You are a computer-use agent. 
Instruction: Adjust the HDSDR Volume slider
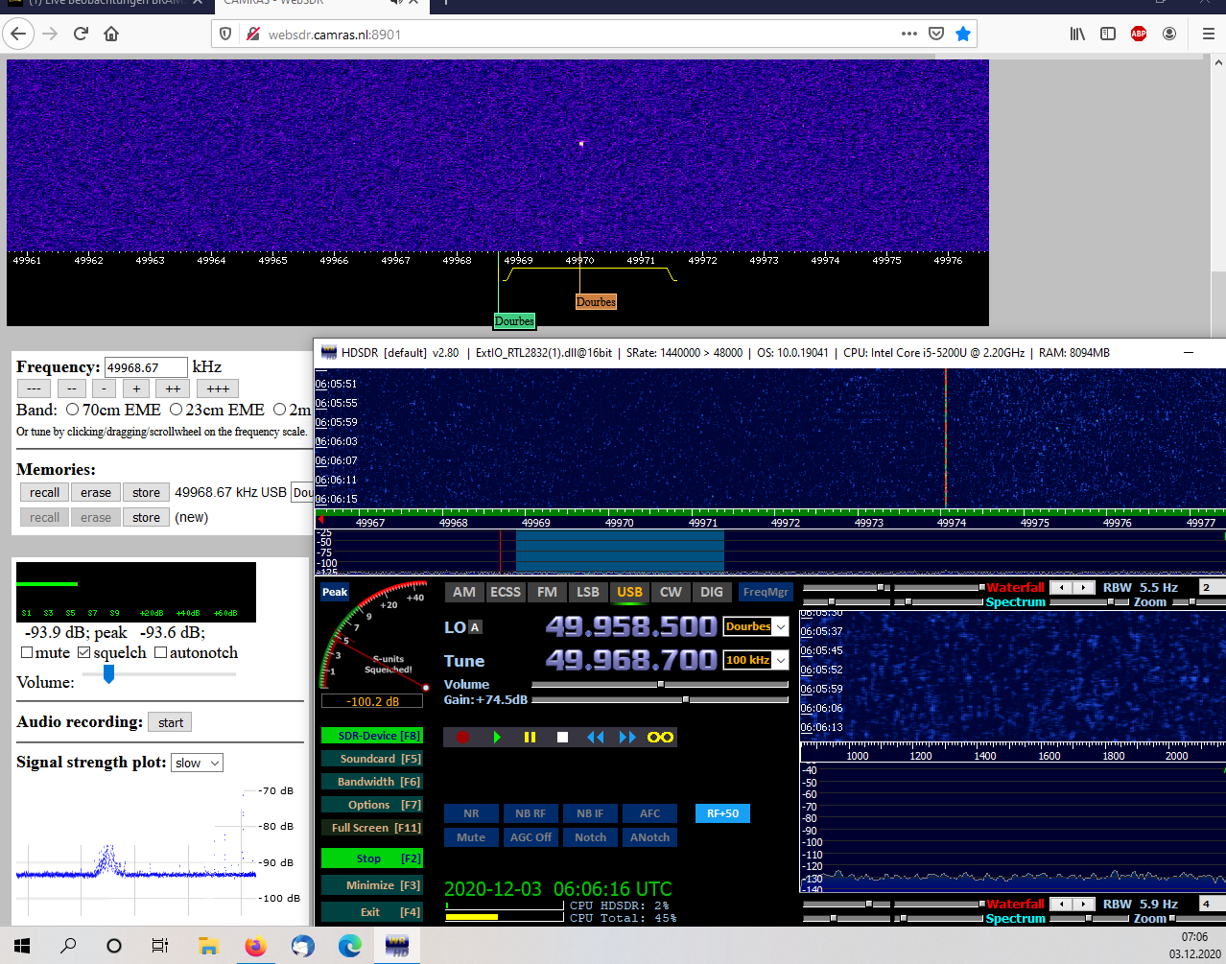tap(660, 685)
